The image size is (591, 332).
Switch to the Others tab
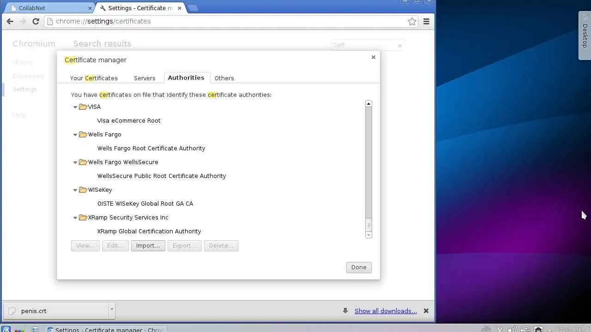point(224,78)
